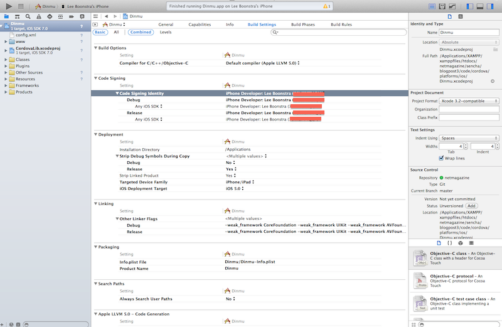The width and height of the screenshot is (502, 327).
Task: Select the All settings filter
Action: point(116,32)
